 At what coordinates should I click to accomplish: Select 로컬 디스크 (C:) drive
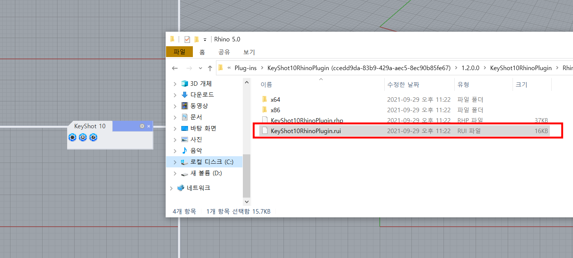point(212,162)
